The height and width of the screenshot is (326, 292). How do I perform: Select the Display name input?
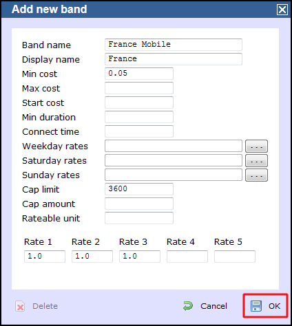point(174,59)
